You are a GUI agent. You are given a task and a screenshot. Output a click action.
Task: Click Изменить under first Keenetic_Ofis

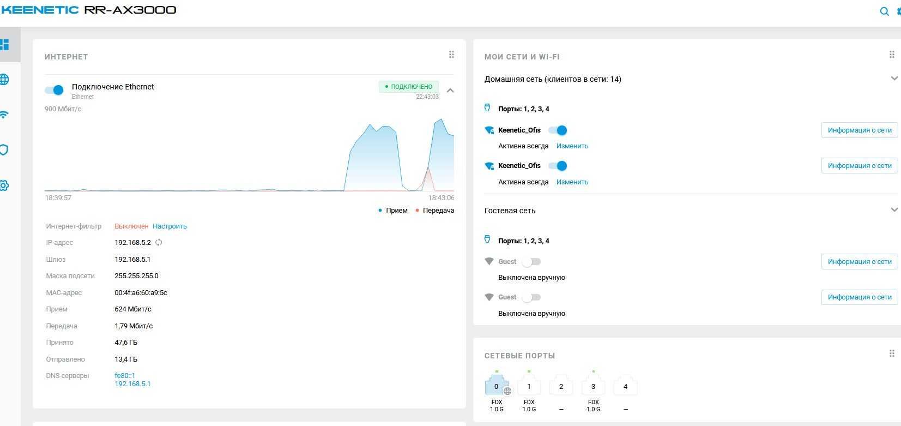572,146
